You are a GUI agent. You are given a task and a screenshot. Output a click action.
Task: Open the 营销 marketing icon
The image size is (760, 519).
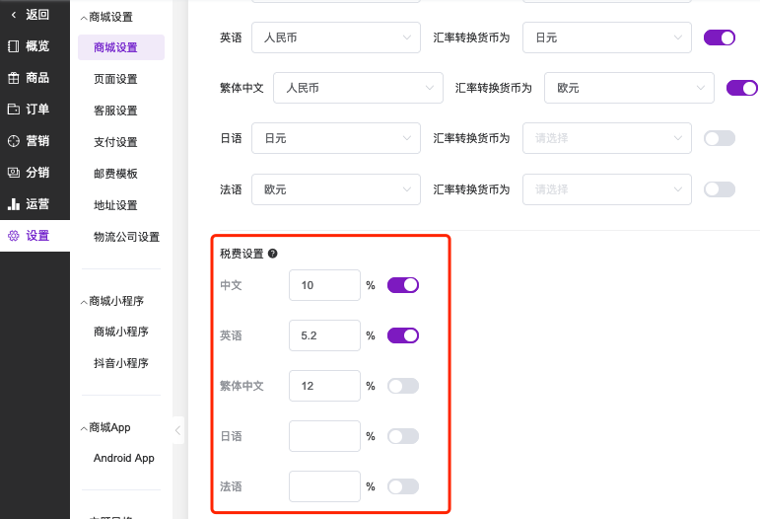14,141
